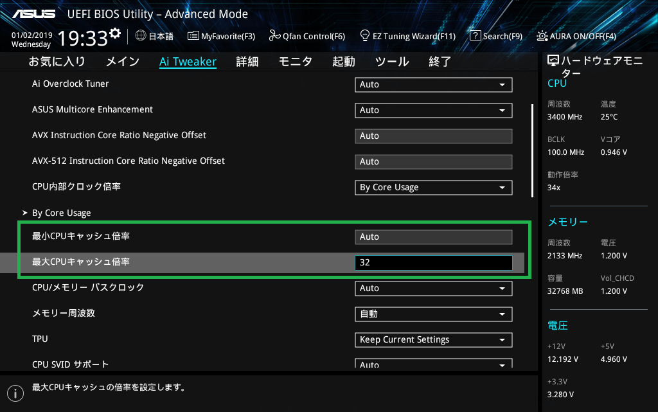The width and height of the screenshot is (658, 412).
Task: Click the 最小CPUキャッシュ倍率 value field
Action: pos(434,237)
